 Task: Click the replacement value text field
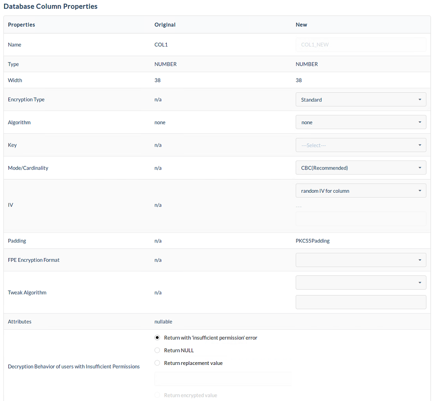[x=223, y=379]
